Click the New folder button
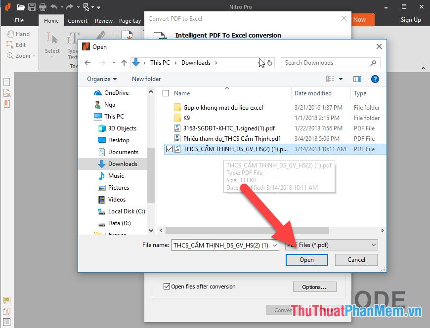Screen dimensions: 430x328 point(146,79)
